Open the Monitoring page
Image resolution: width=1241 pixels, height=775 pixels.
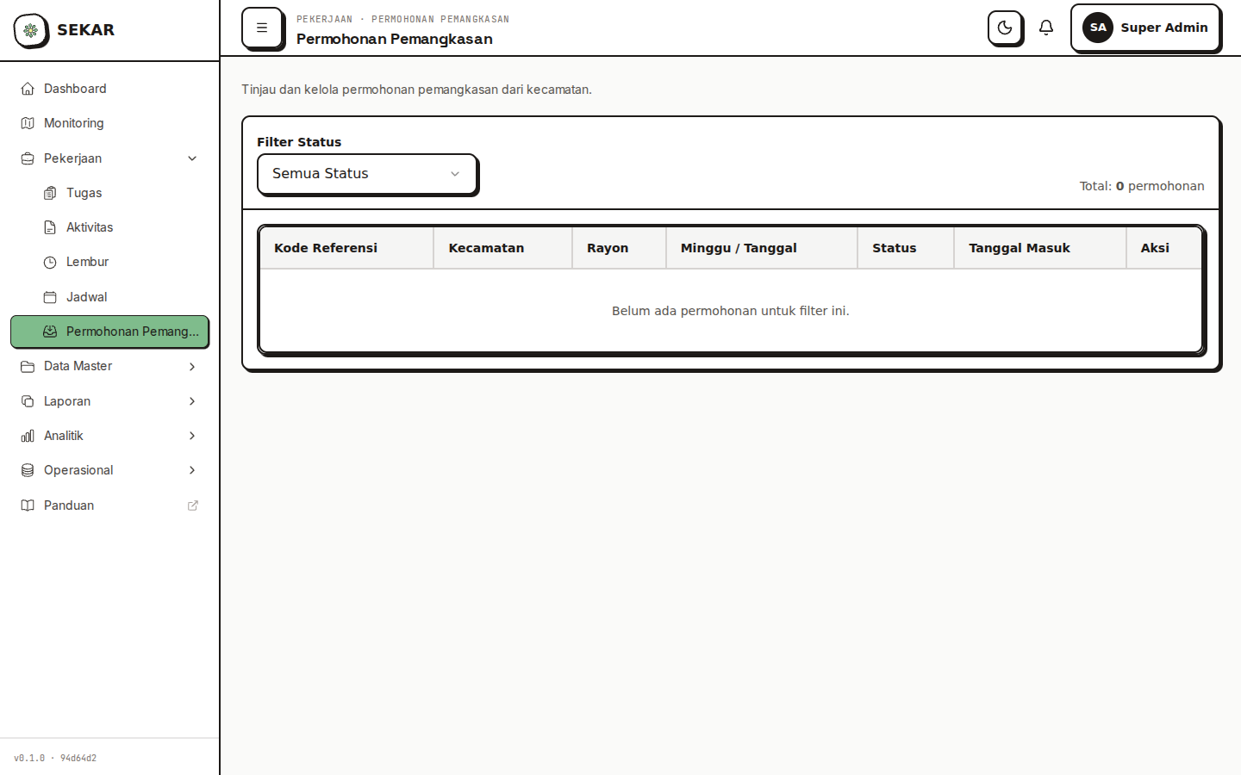(109, 123)
